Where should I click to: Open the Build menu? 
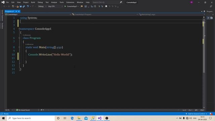33,2
